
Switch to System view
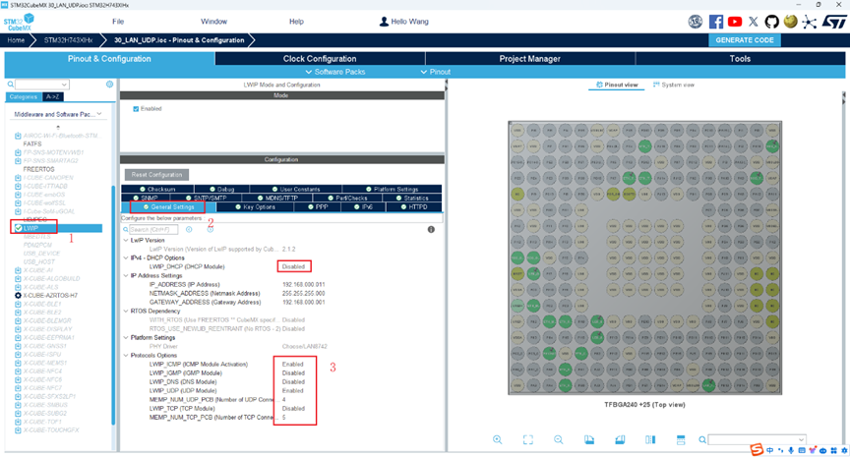[x=674, y=85]
